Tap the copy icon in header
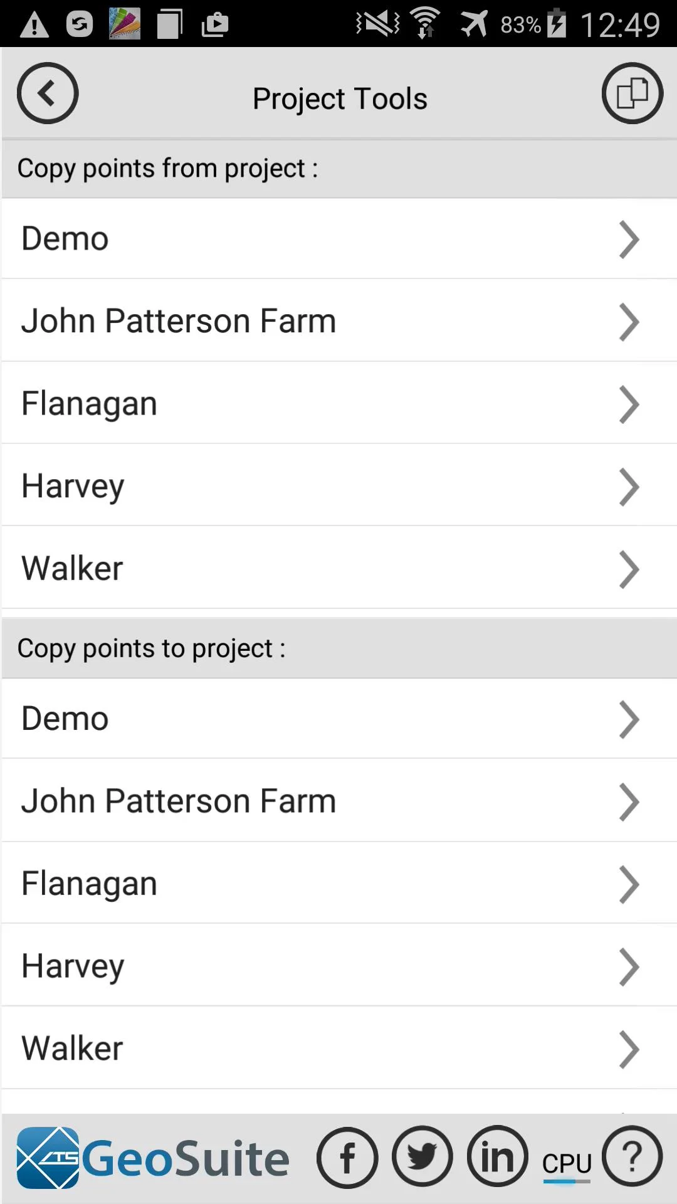Screen dimensions: 677x1204 632,93
